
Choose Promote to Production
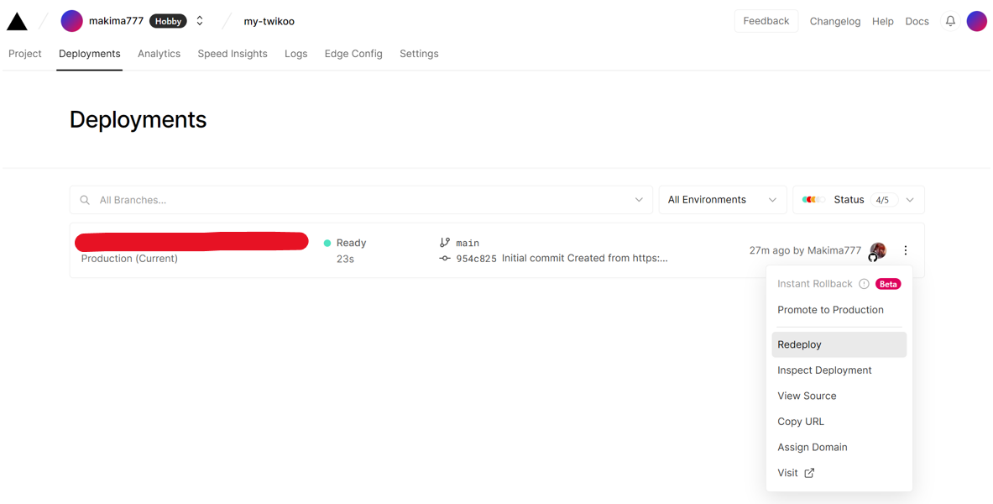click(x=839, y=310)
